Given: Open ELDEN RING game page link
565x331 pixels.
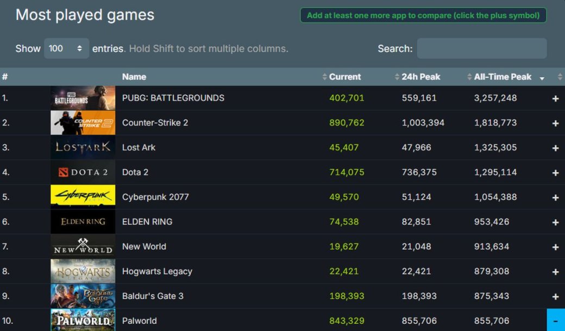Looking at the screenshot, I should pyautogui.click(x=147, y=222).
